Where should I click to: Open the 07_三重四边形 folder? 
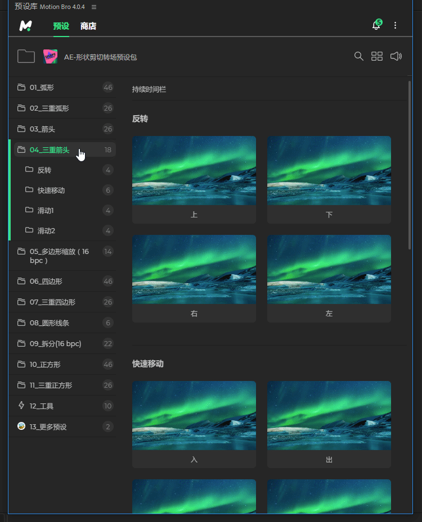click(x=64, y=302)
